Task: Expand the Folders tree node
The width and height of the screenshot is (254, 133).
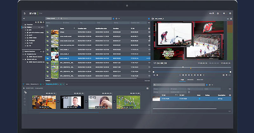Action: (23, 27)
